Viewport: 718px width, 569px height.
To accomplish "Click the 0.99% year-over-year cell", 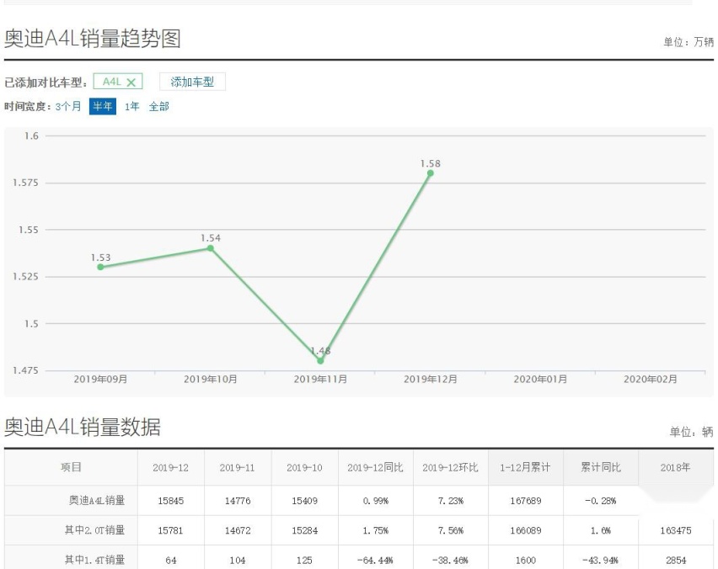I will [x=376, y=501].
